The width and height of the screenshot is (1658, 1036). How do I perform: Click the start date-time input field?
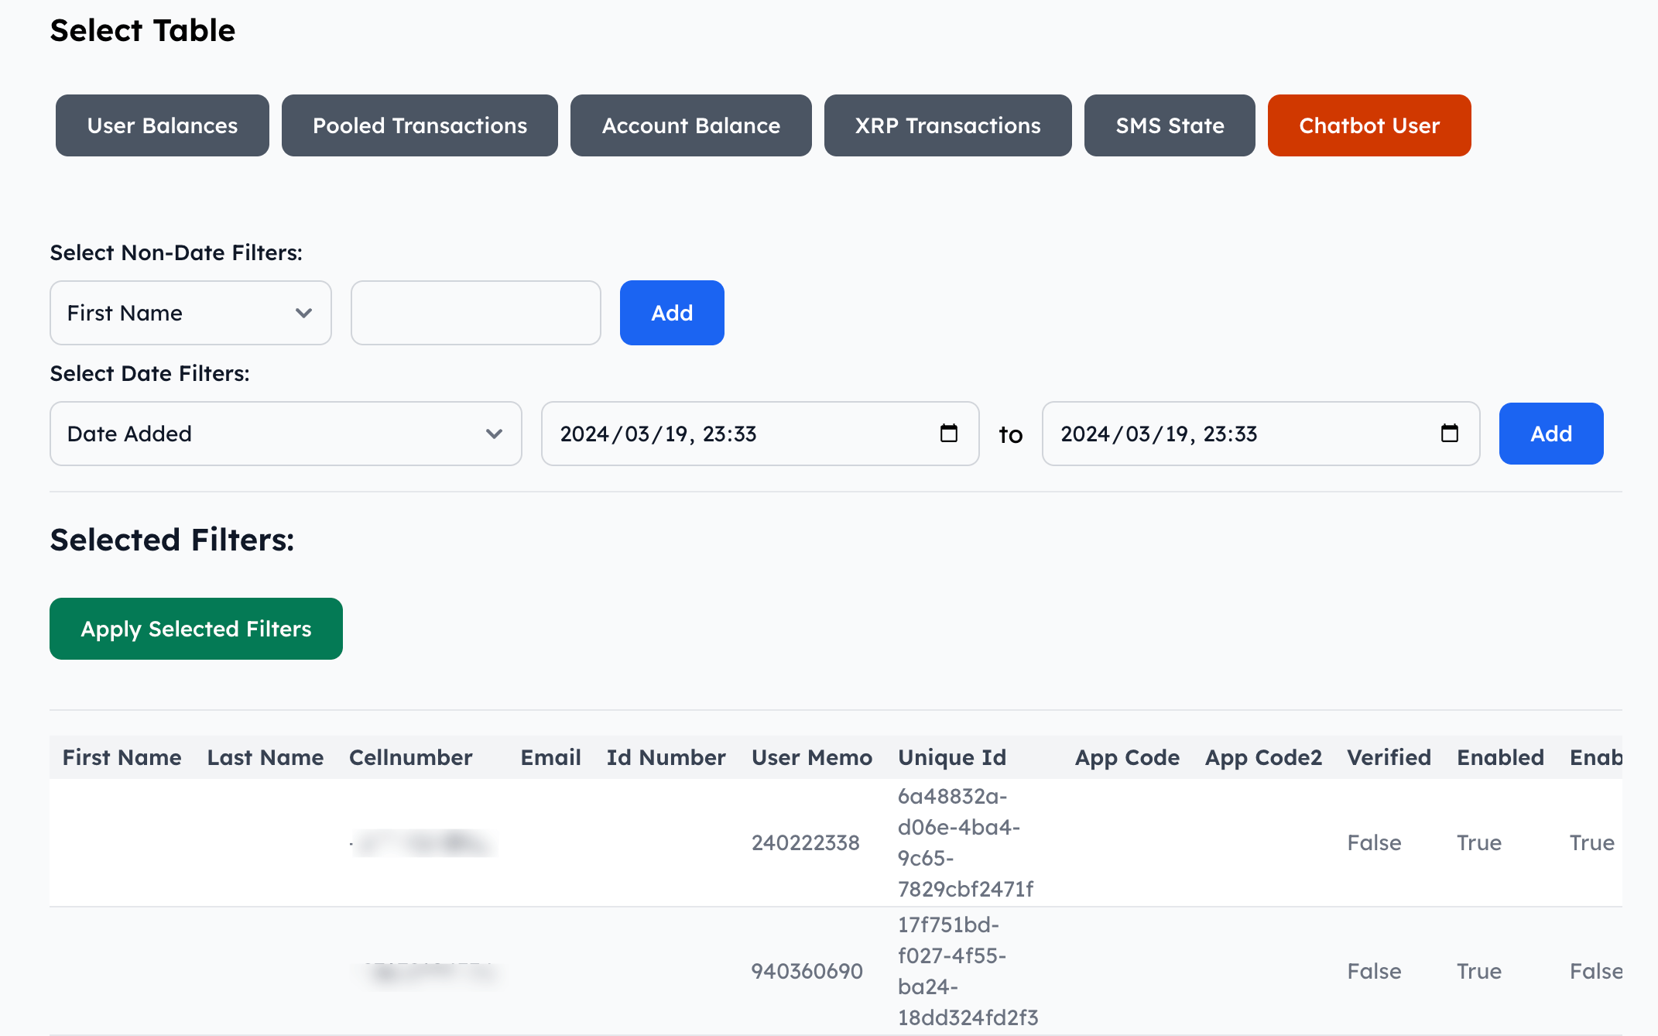[735, 434]
